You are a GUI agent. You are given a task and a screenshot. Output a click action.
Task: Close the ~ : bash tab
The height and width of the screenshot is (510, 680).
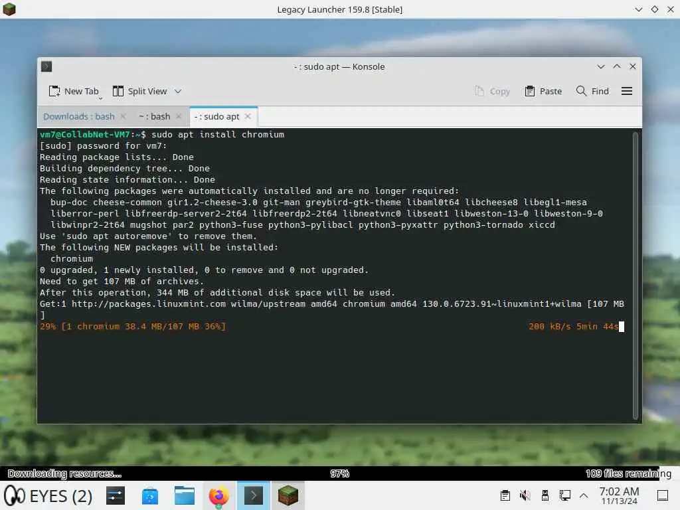pos(179,116)
